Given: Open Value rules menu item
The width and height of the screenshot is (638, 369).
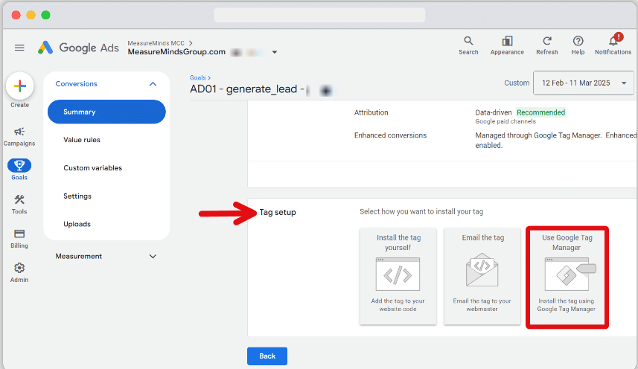Looking at the screenshot, I should [x=82, y=140].
